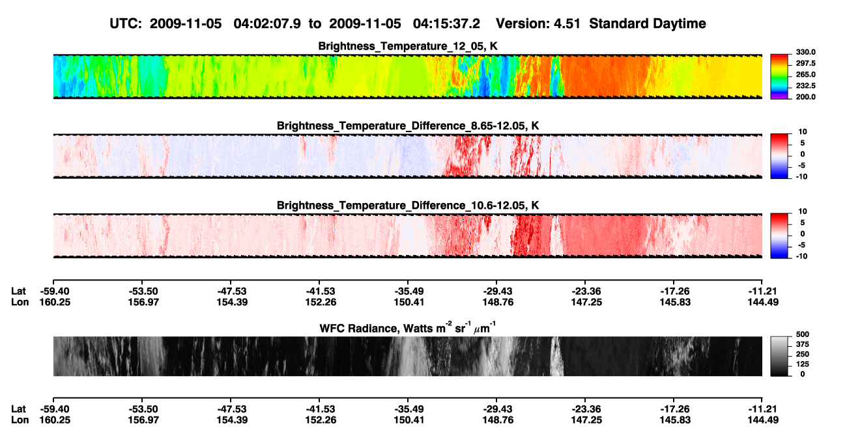Screen dimensions: 847x434
Task: Click latitude -41.53 on the bottom axis
Action: 319,409
